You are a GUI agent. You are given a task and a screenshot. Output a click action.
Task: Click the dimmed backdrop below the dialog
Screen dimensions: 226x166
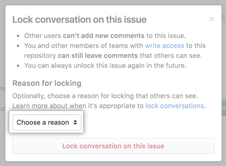pyautogui.click(x=113, y=163)
